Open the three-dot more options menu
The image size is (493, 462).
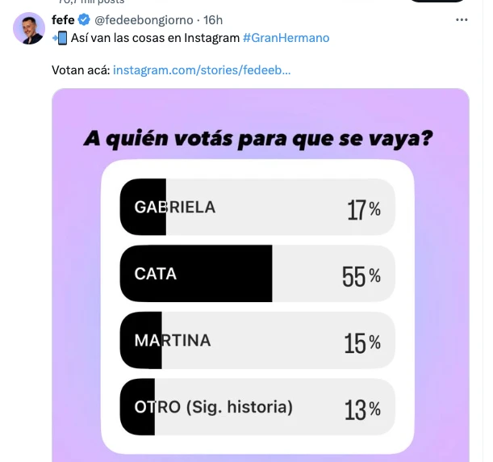[x=462, y=20]
